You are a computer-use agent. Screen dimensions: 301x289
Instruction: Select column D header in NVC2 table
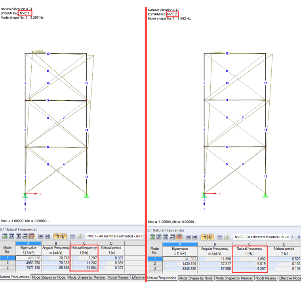284,244
